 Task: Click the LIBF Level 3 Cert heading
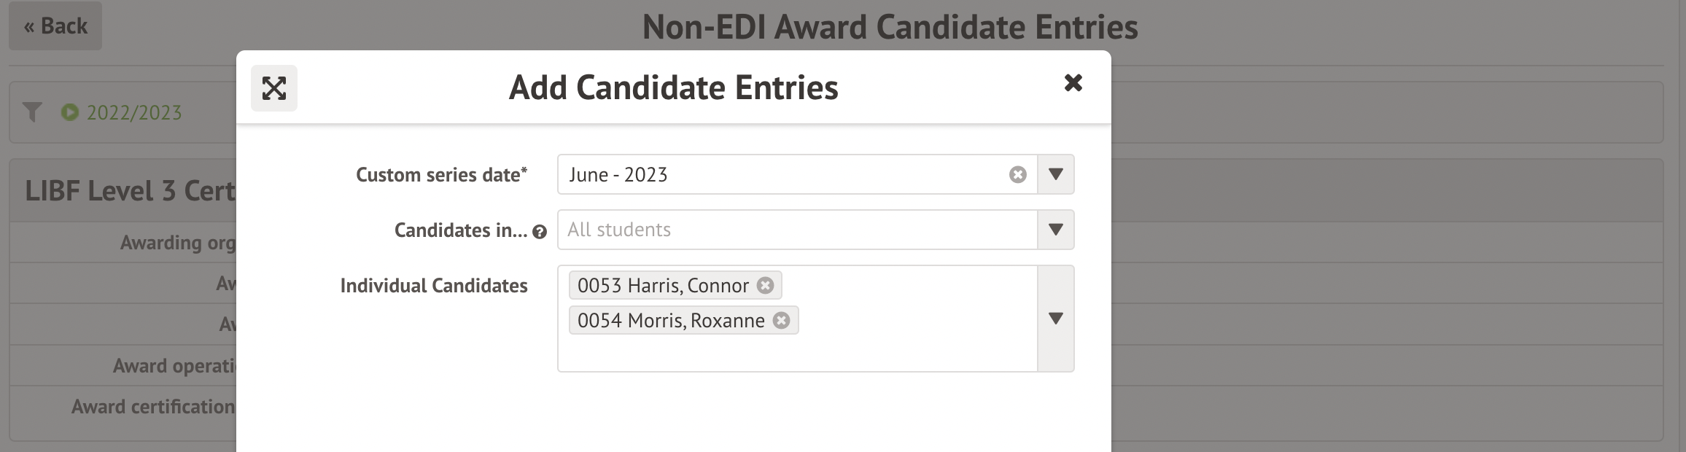coord(130,191)
